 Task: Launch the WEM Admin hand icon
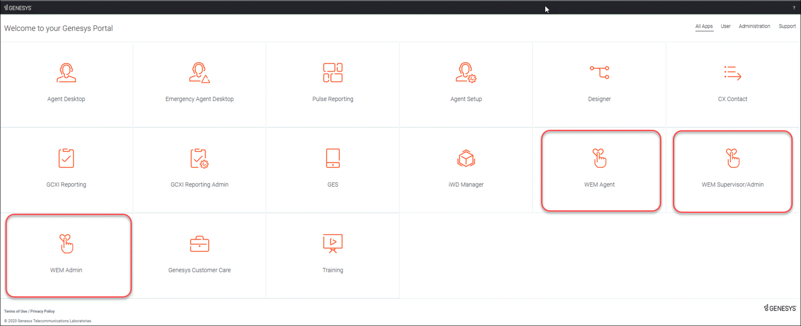click(x=66, y=244)
